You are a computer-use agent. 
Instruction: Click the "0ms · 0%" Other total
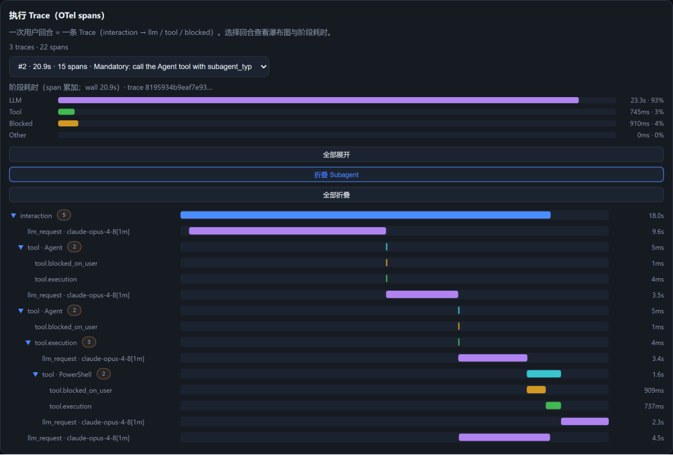(x=650, y=135)
